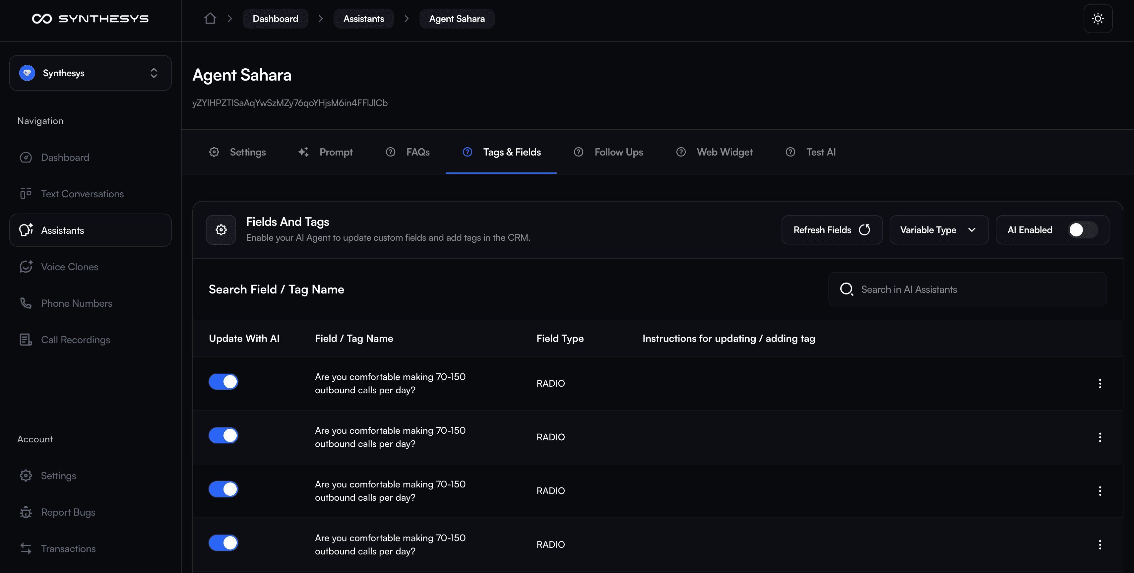
Task: Toggle light mode sun icon
Action: click(x=1098, y=19)
